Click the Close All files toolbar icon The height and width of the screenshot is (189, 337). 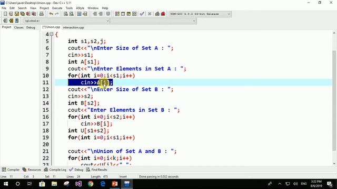(x=34, y=14)
